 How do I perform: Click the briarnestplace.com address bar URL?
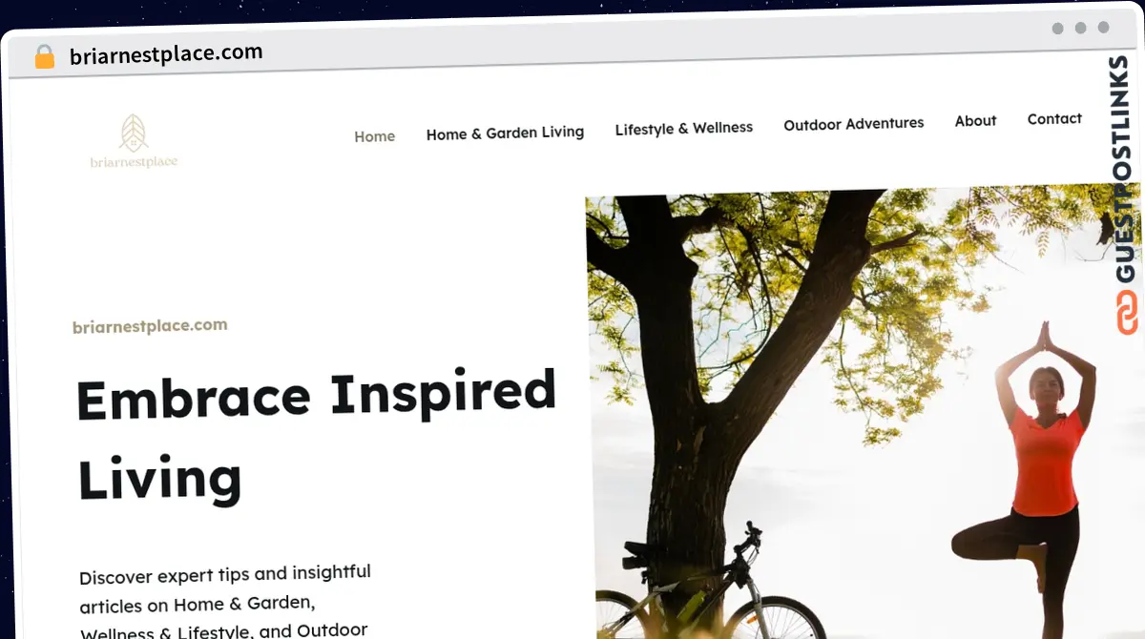tap(166, 54)
